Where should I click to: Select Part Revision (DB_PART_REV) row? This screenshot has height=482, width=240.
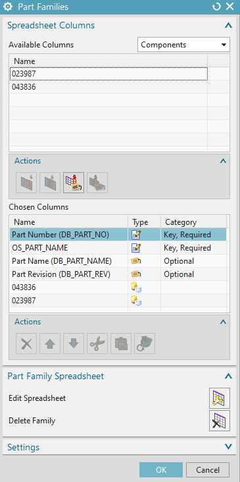click(118, 274)
